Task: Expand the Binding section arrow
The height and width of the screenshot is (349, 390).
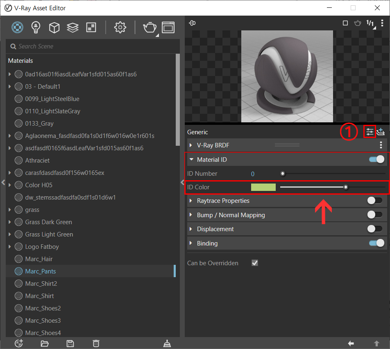Action: 191,243
